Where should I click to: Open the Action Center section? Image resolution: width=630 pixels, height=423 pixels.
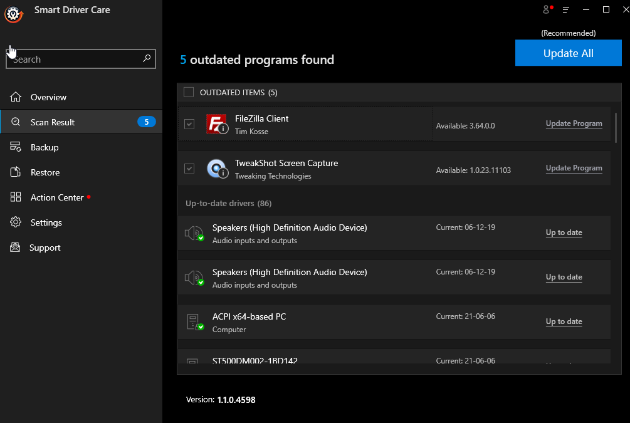[81, 197]
